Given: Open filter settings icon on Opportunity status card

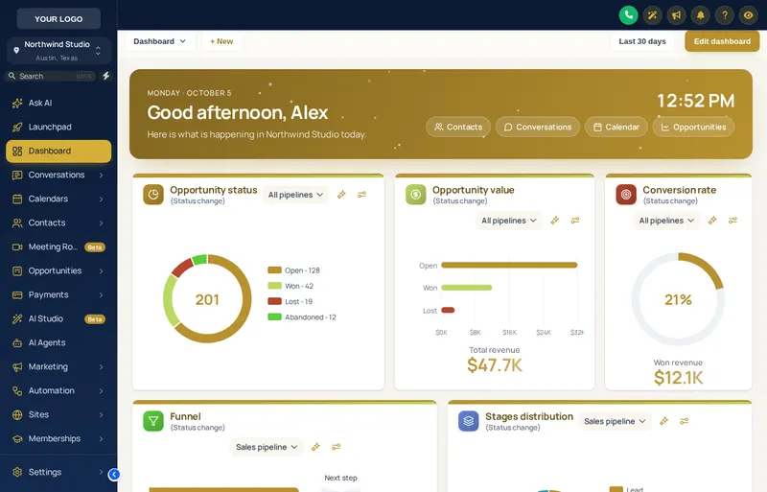Looking at the screenshot, I should point(361,195).
